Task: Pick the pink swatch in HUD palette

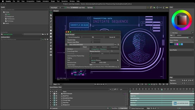Action: 177,44
